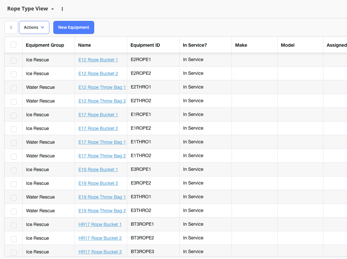Screen dimensions: 347x259
Task: Open the E12 Rope Bucket 2 link
Action: click(98, 73)
